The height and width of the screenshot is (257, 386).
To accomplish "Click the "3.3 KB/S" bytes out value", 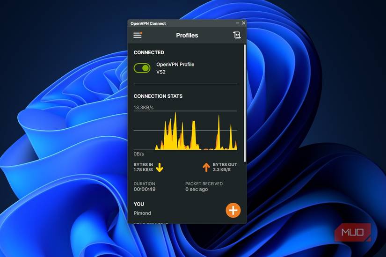I will [x=222, y=170].
